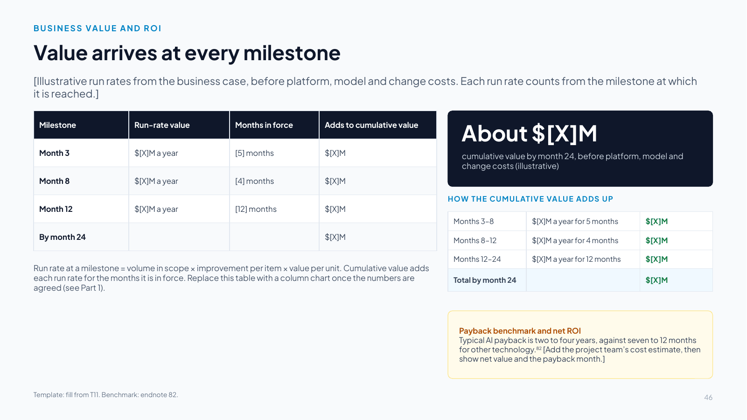Click 'HOW THE CUMULATIVE VALUE ADDS UP' heading

[531, 199]
